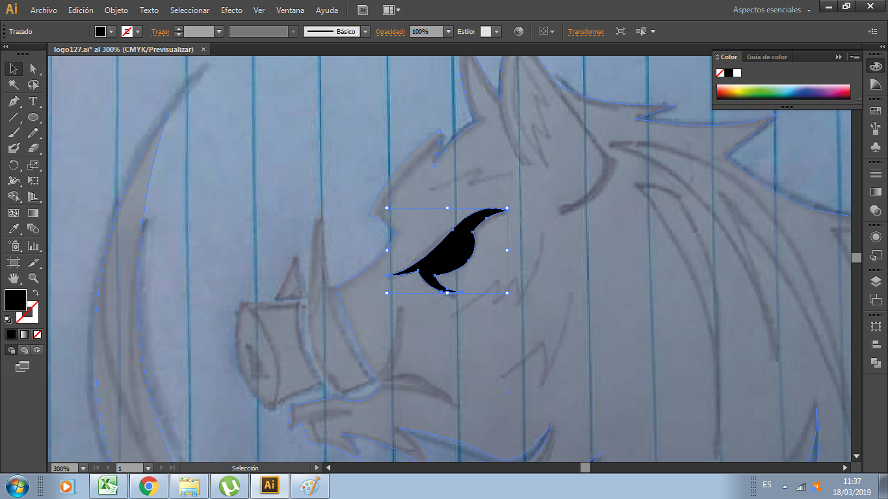This screenshot has height=499, width=888.
Task: Select the Scale tool
Action: coord(33,165)
